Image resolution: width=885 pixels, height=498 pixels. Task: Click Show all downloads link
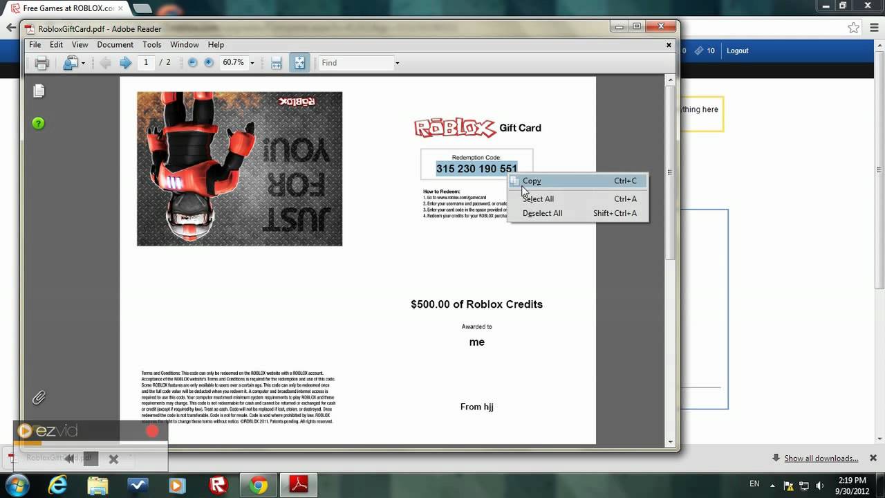821,458
